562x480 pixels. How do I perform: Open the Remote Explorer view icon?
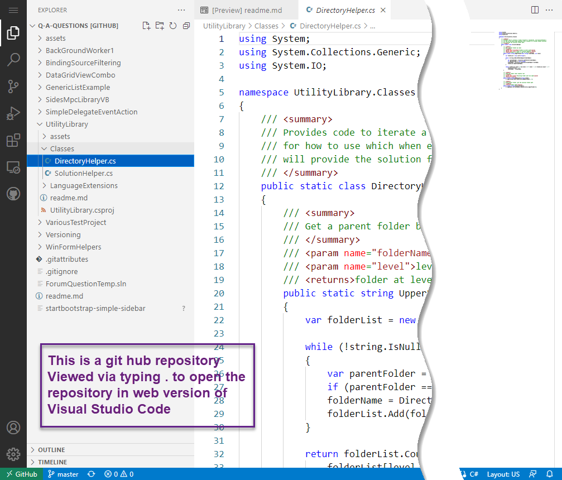(x=13, y=167)
